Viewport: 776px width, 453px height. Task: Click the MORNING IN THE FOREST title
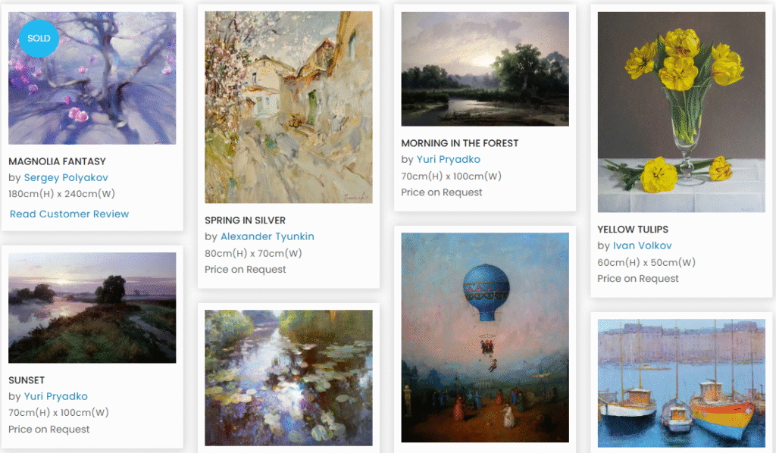[x=460, y=143]
